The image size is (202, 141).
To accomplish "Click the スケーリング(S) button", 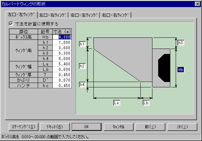I will click(x=24, y=127).
